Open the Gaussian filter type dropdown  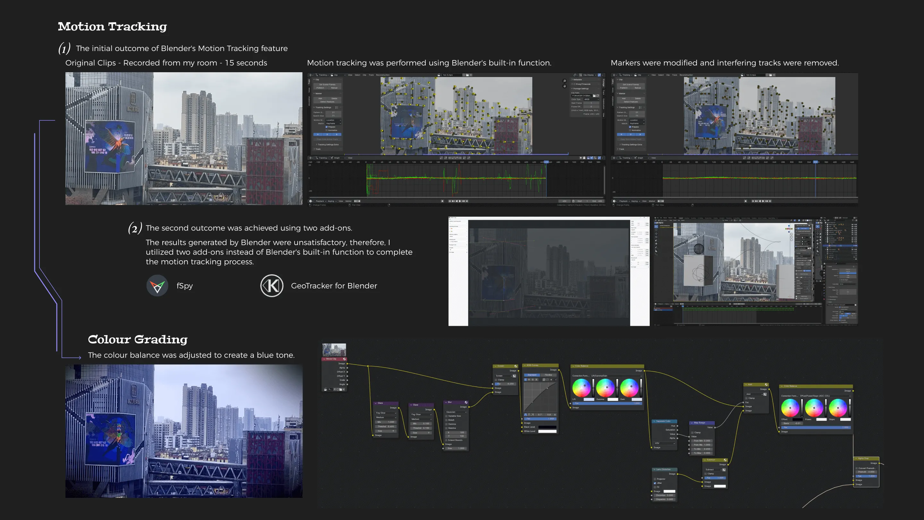(x=456, y=412)
